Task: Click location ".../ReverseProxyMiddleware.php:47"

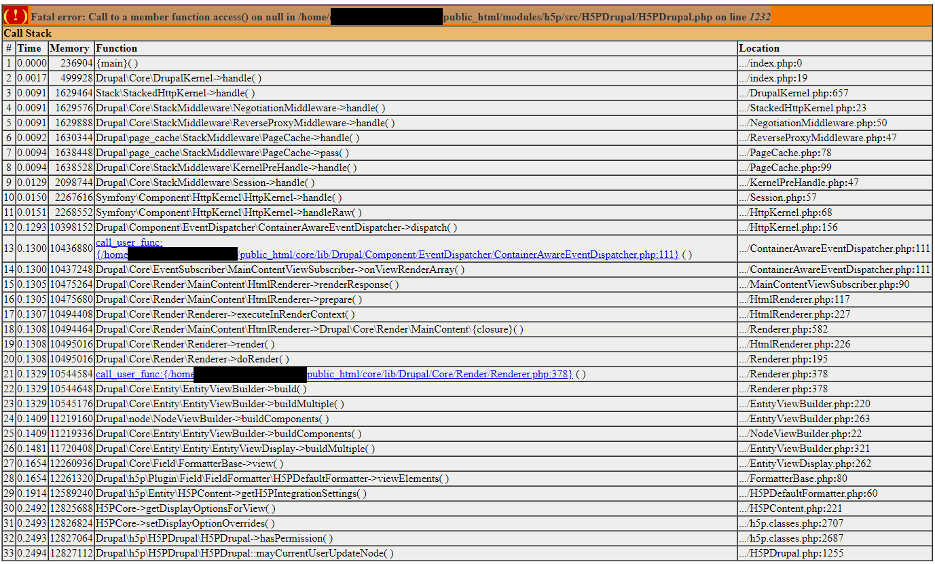Action: 818,138
